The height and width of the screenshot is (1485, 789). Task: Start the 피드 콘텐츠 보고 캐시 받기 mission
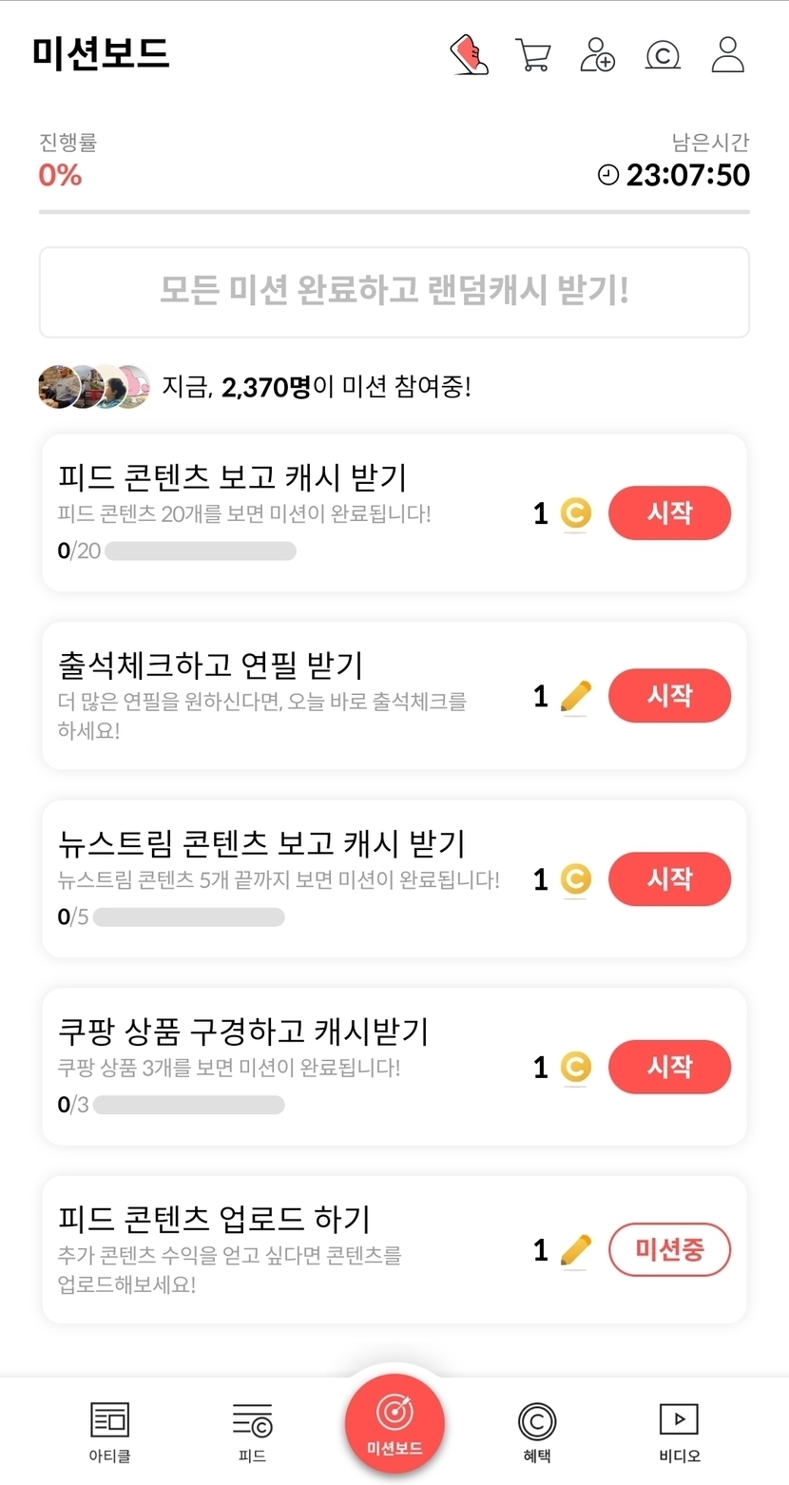point(669,513)
